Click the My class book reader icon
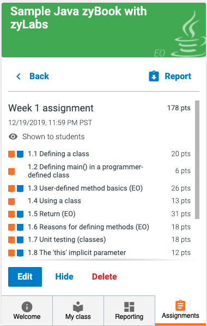The image size is (207, 326). pos(78,307)
